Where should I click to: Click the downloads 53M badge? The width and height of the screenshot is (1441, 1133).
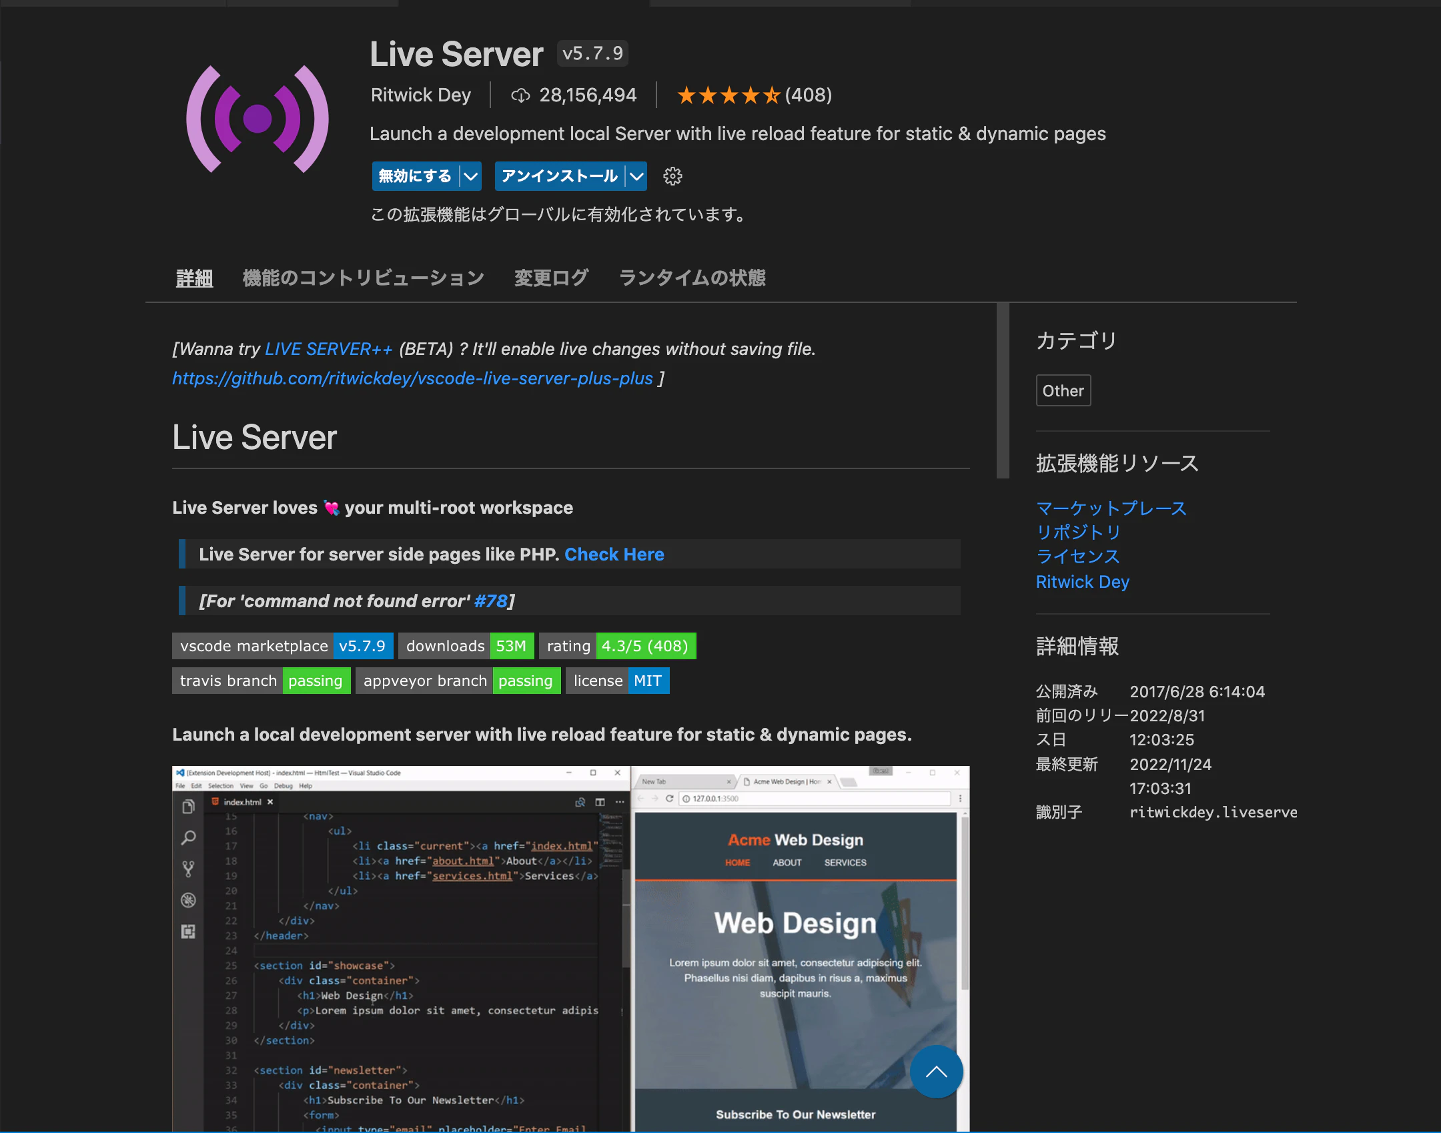coord(466,646)
